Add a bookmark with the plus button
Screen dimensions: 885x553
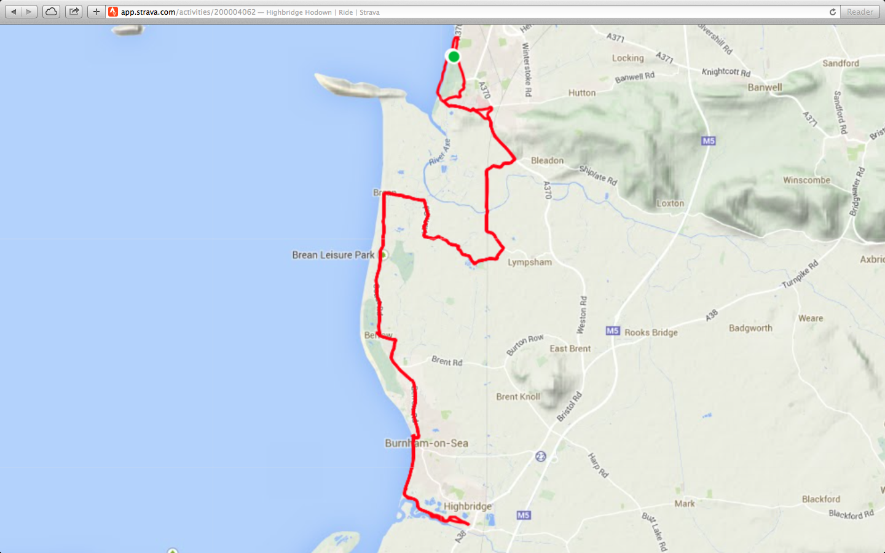96,12
